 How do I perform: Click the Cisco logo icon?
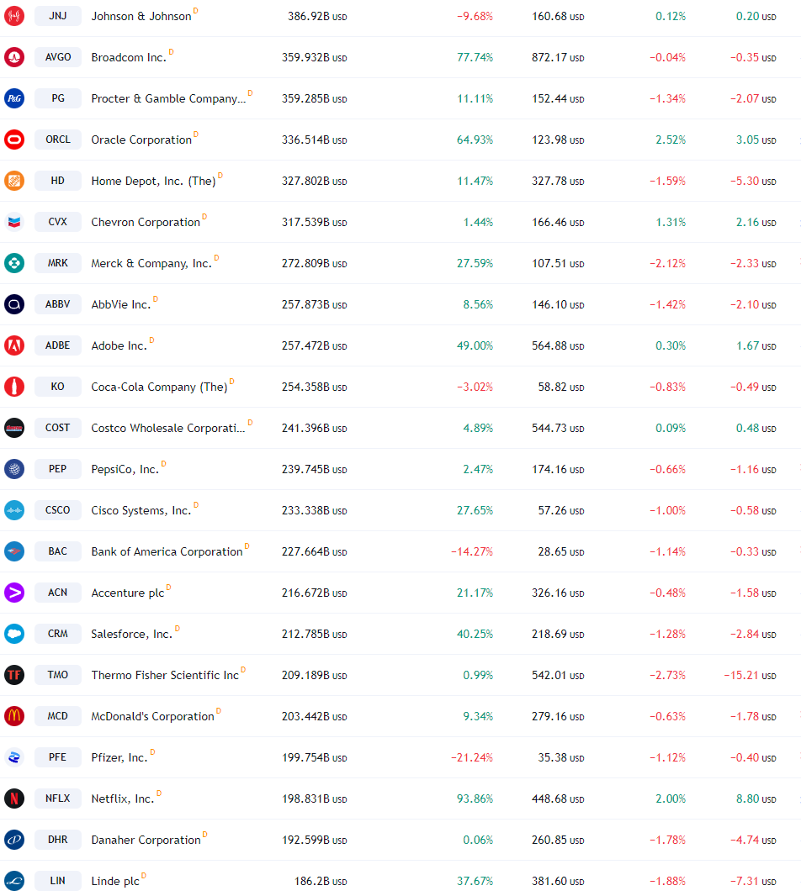click(14, 509)
